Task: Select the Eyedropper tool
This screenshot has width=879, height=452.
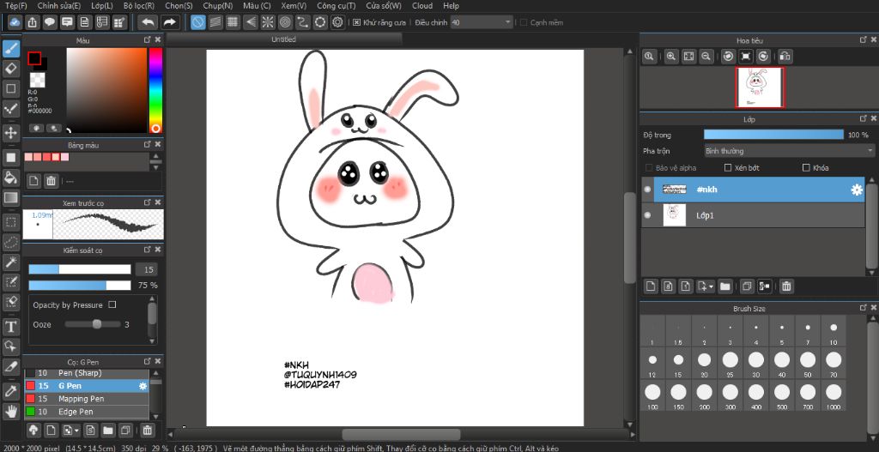Action: 10,391
